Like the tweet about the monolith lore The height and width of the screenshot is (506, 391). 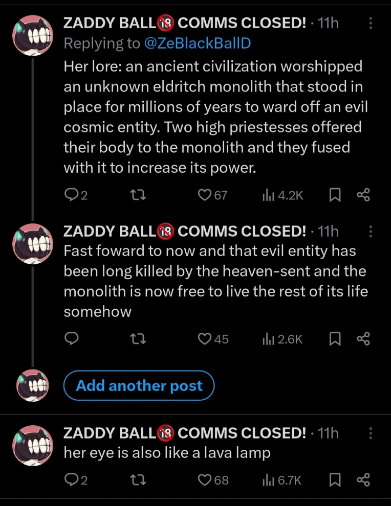pos(204,195)
